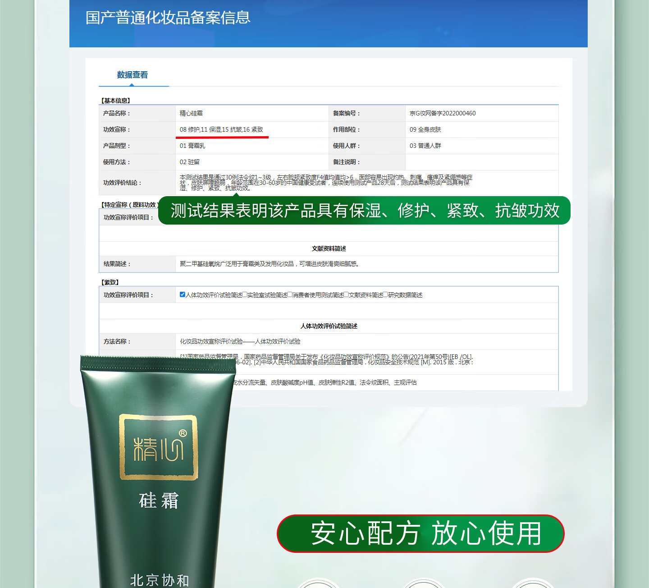Click the application area value 09 全身皮肤

click(x=425, y=129)
